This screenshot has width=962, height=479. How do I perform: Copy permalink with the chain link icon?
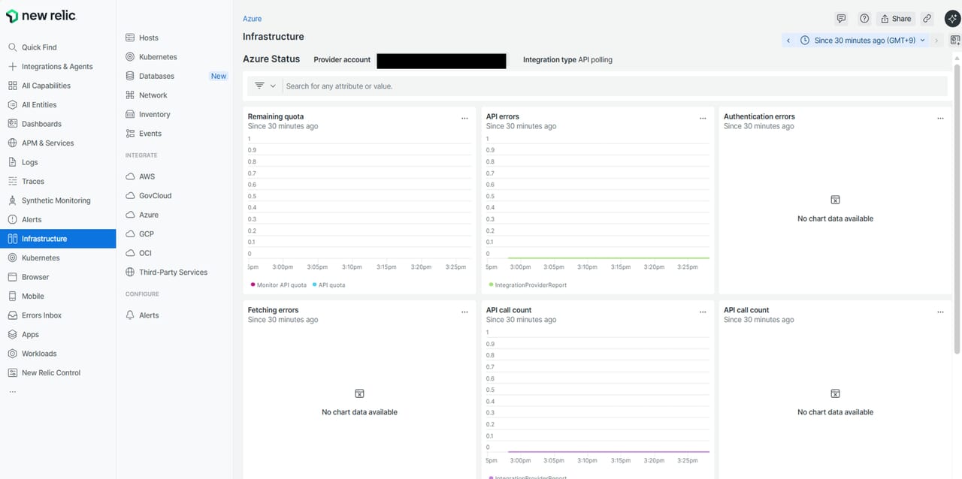(927, 19)
